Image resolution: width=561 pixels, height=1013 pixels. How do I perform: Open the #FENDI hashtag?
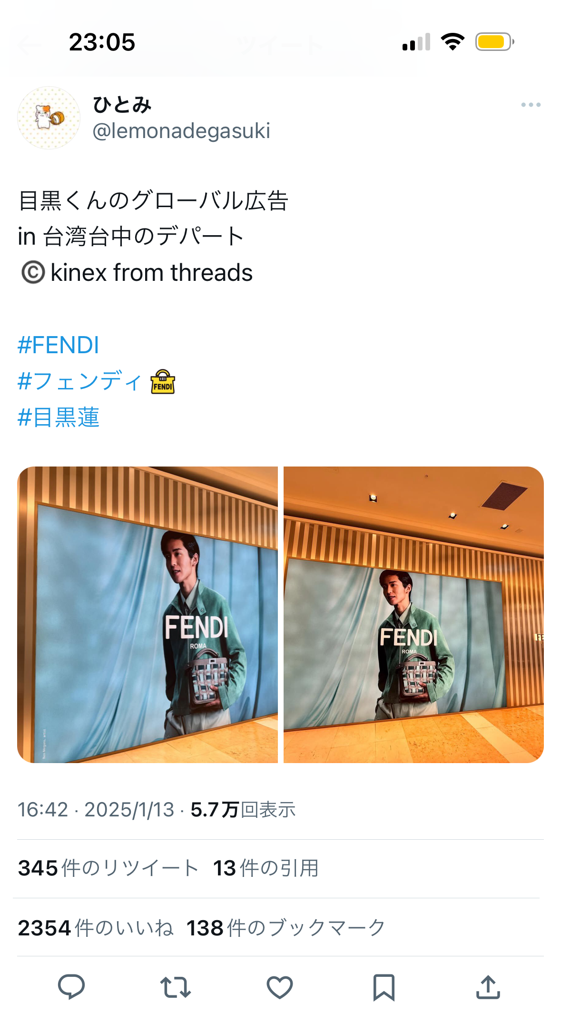pos(58,345)
